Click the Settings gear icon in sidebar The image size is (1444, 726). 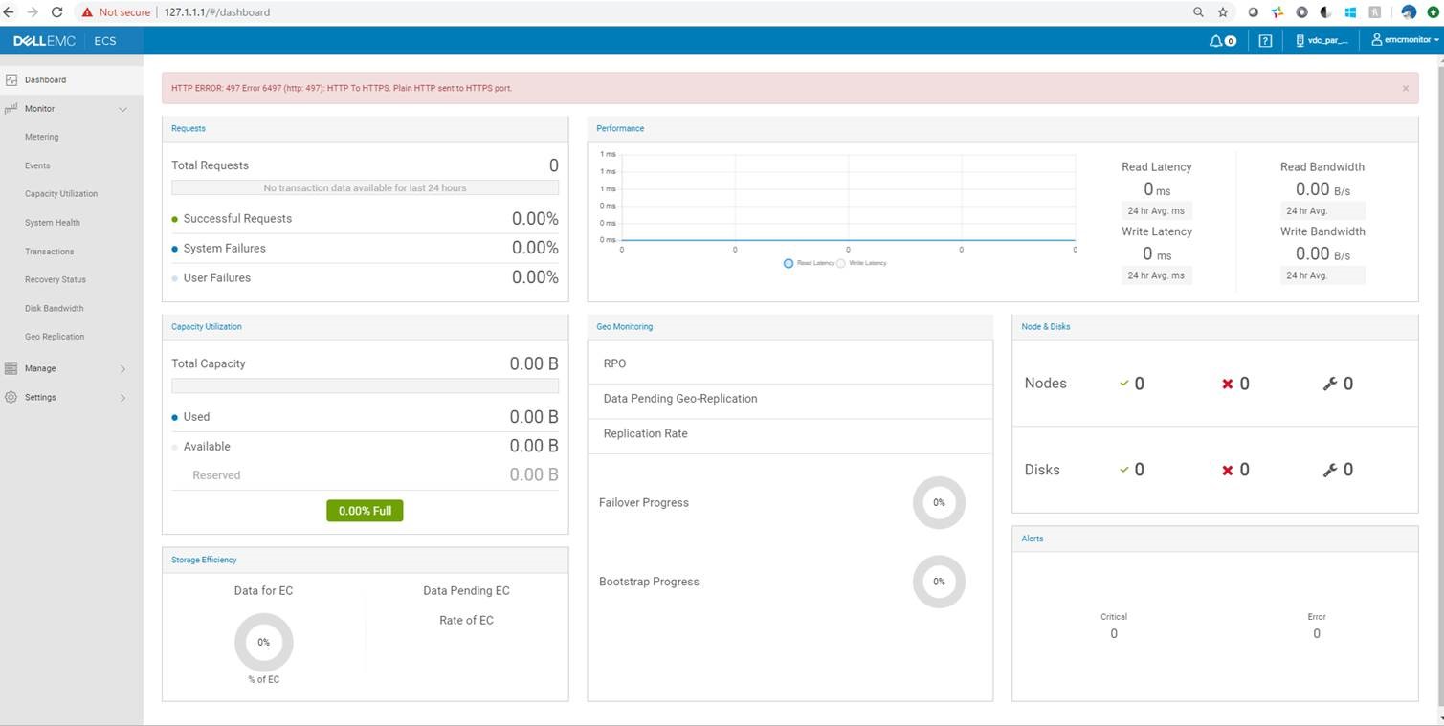(11, 397)
